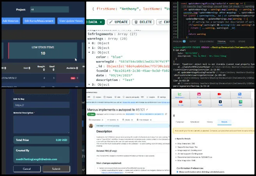The width and height of the screenshot is (256, 176).
Task: Collapse warnings item 2: Object
Action: 89,52
